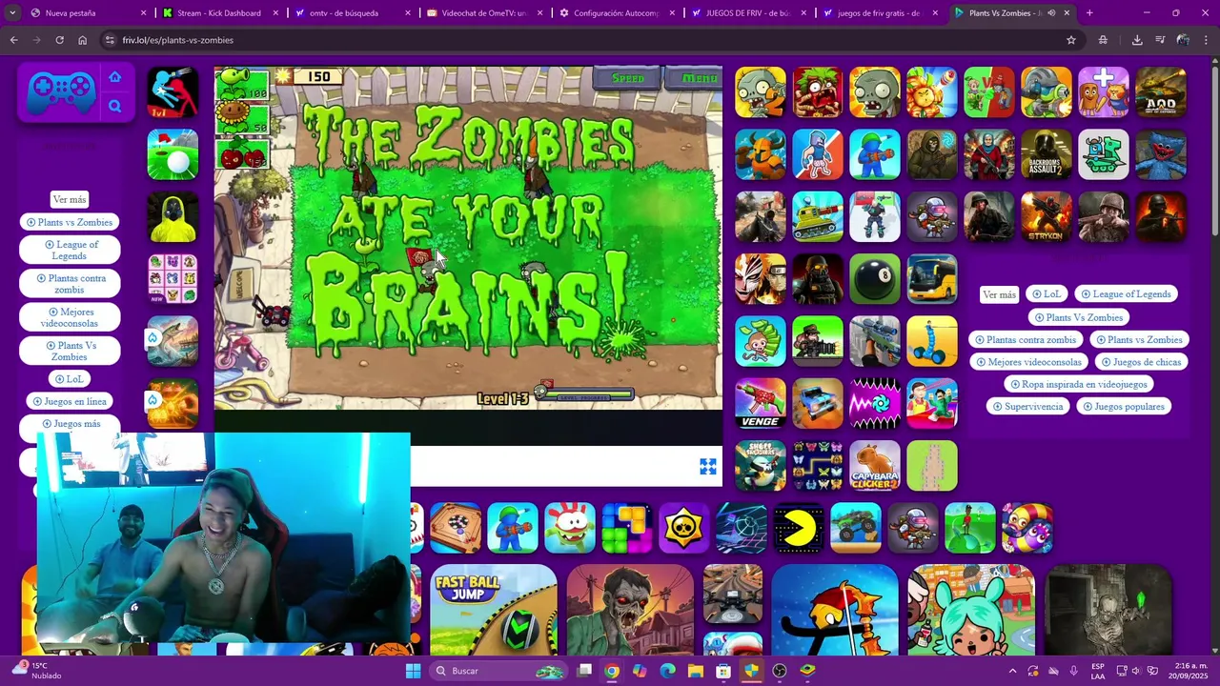Open the magnifier search icon under the home icon

(x=115, y=107)
